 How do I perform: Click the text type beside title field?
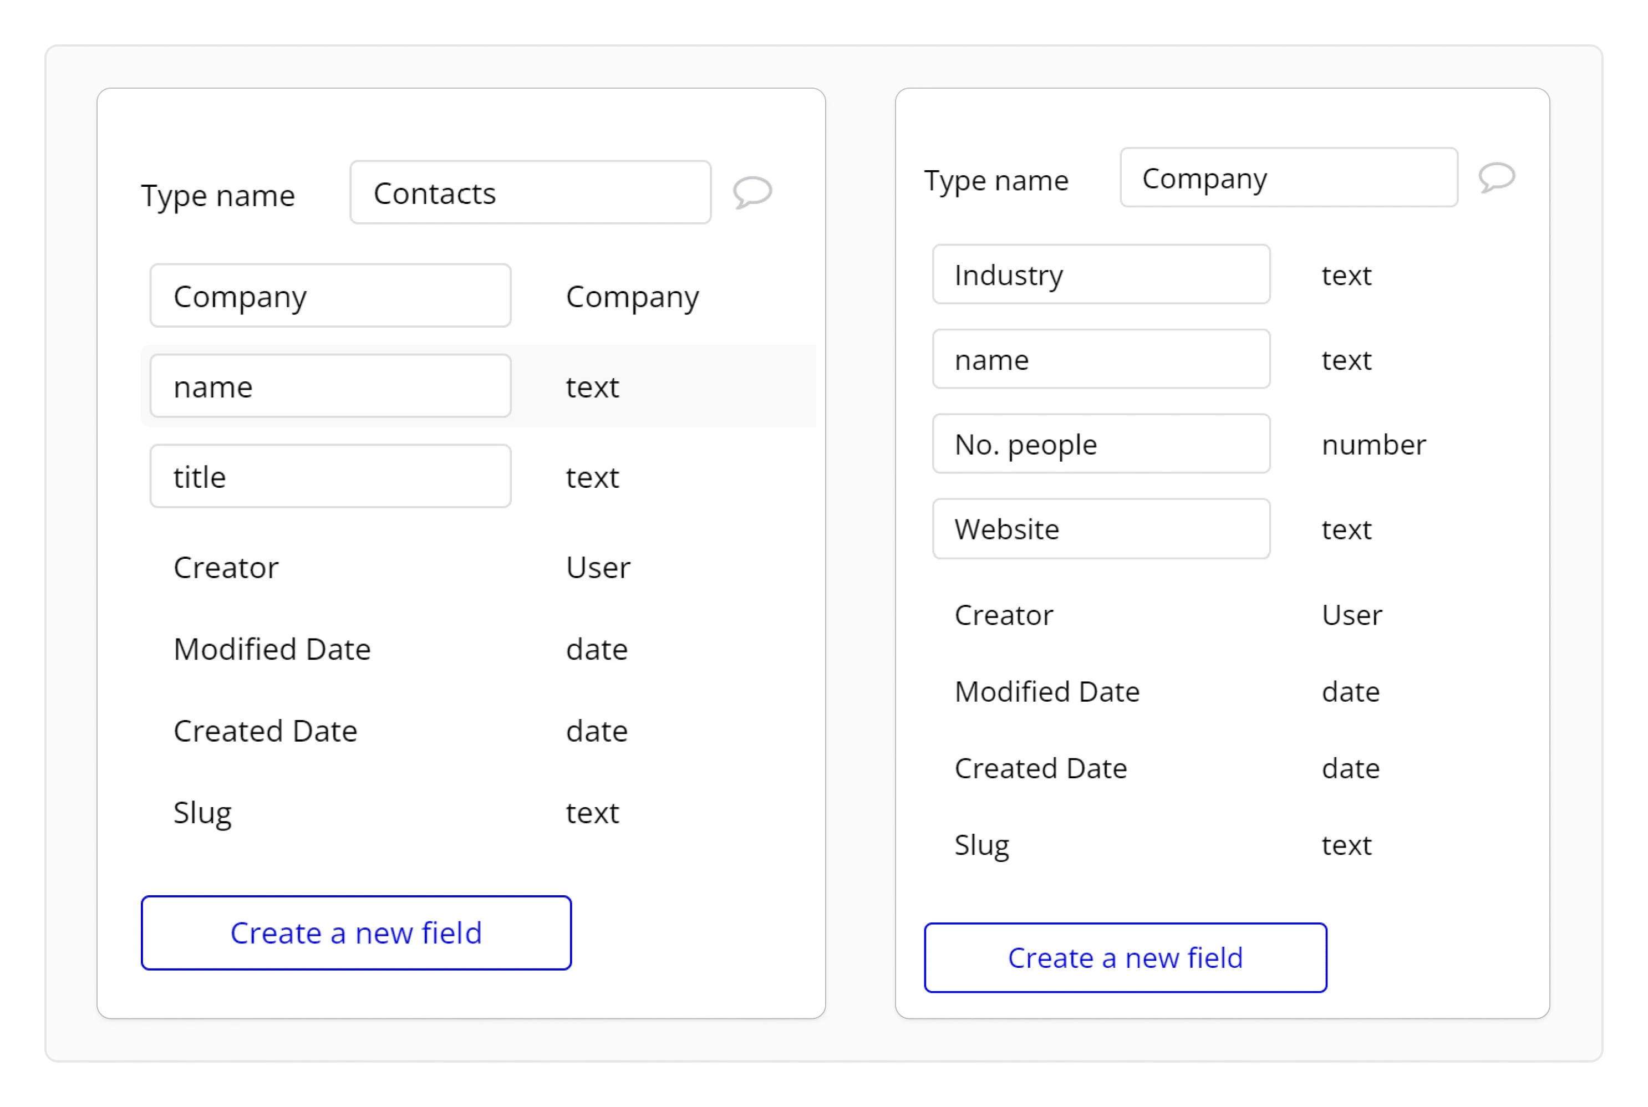pos(592,477)
